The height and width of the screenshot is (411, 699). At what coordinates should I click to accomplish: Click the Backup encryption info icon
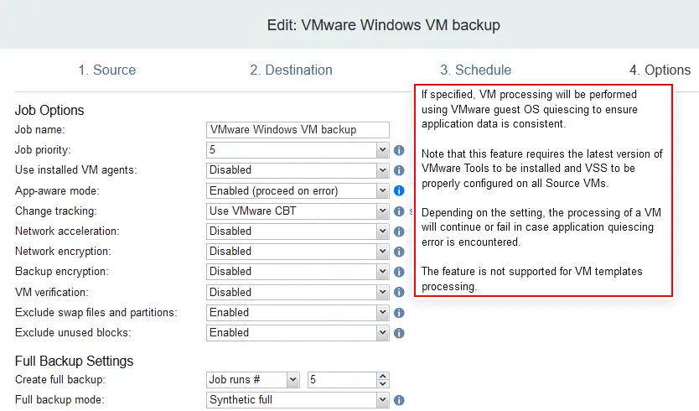click(x=399, y=272)
